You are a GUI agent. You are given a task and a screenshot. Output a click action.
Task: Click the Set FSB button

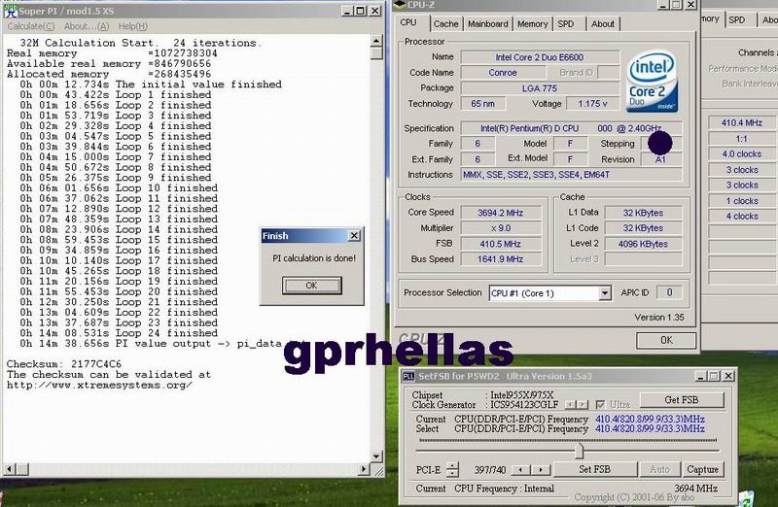[594, 469]
